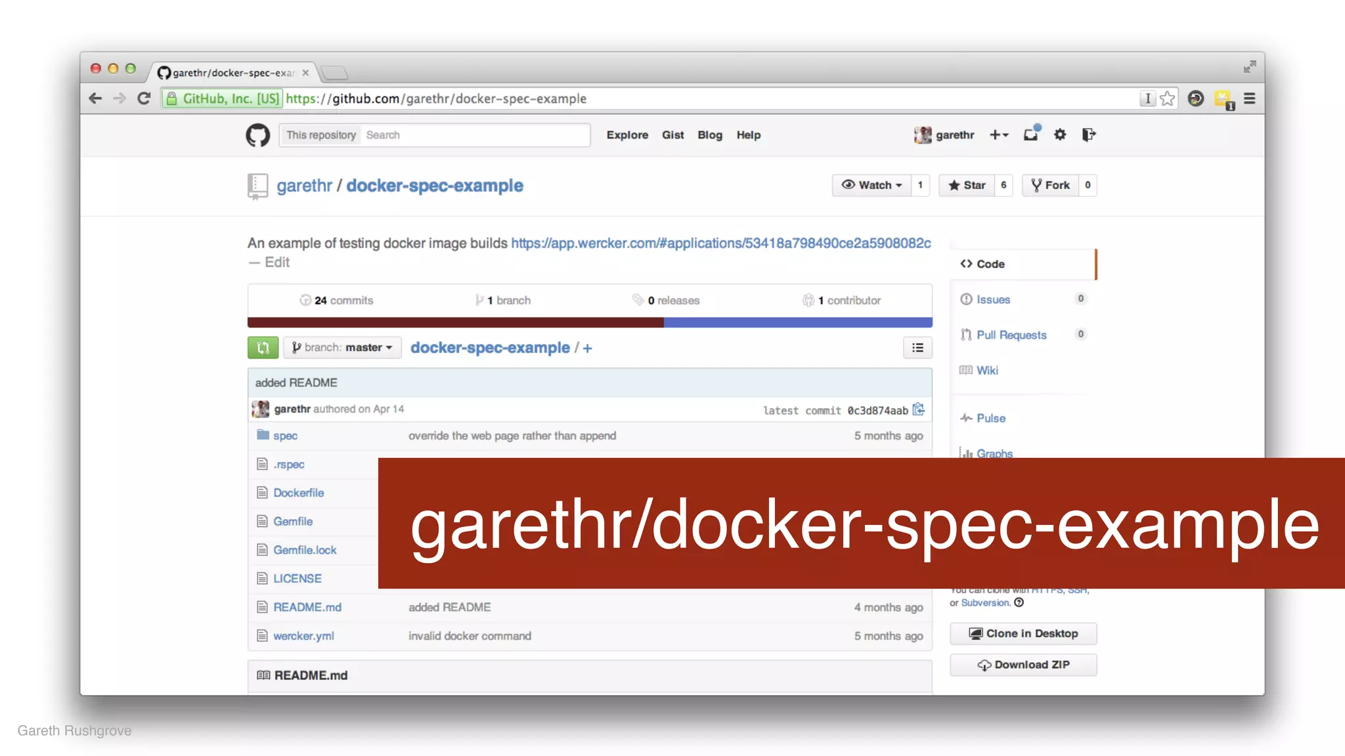Click the yellow extension icon in toolbar

(1224, 100)
